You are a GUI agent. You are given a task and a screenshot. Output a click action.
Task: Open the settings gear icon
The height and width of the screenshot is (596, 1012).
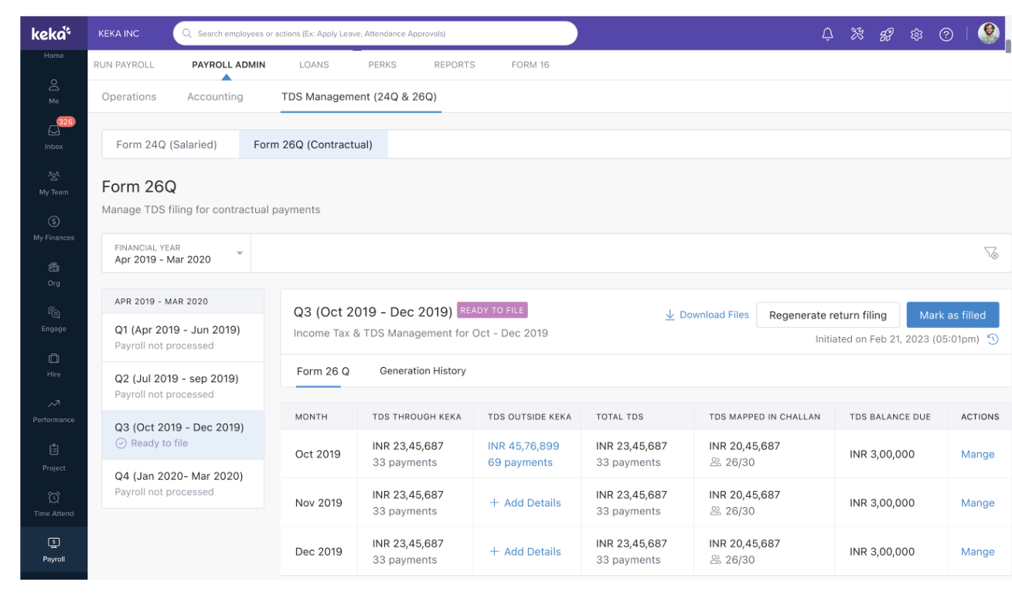[x=917, y=34]
